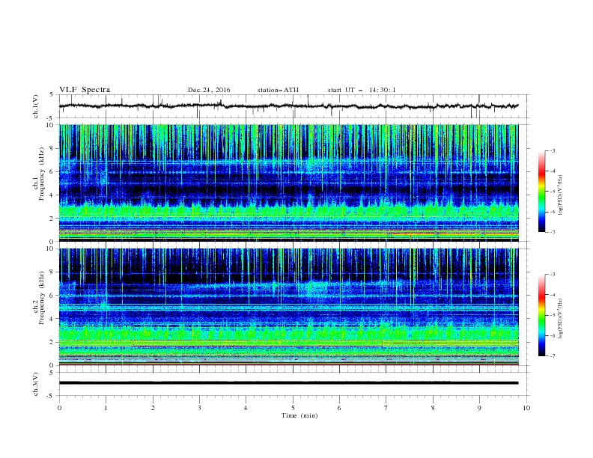
Task: Click the "ch.1(V)" axis label
Action: tap(36, 106)
